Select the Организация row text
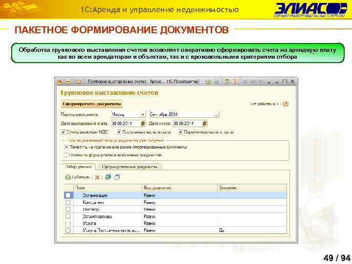Viewport: 352px width, 264px height. click(95, 196)
